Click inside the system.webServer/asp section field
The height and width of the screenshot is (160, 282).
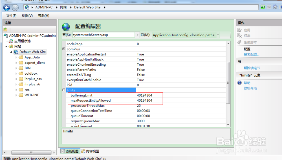point(103,35)
